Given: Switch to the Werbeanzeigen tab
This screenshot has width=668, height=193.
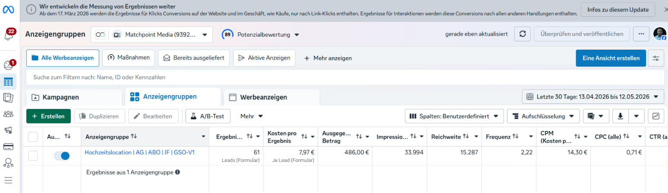Looking at the screenshot, I should [x=271, y=97].
